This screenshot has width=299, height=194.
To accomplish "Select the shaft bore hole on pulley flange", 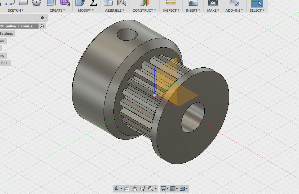I will click(193, 117).
